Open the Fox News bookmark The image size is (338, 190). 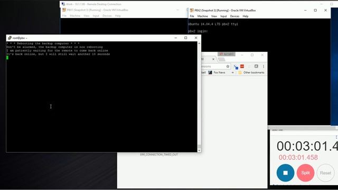217,73
